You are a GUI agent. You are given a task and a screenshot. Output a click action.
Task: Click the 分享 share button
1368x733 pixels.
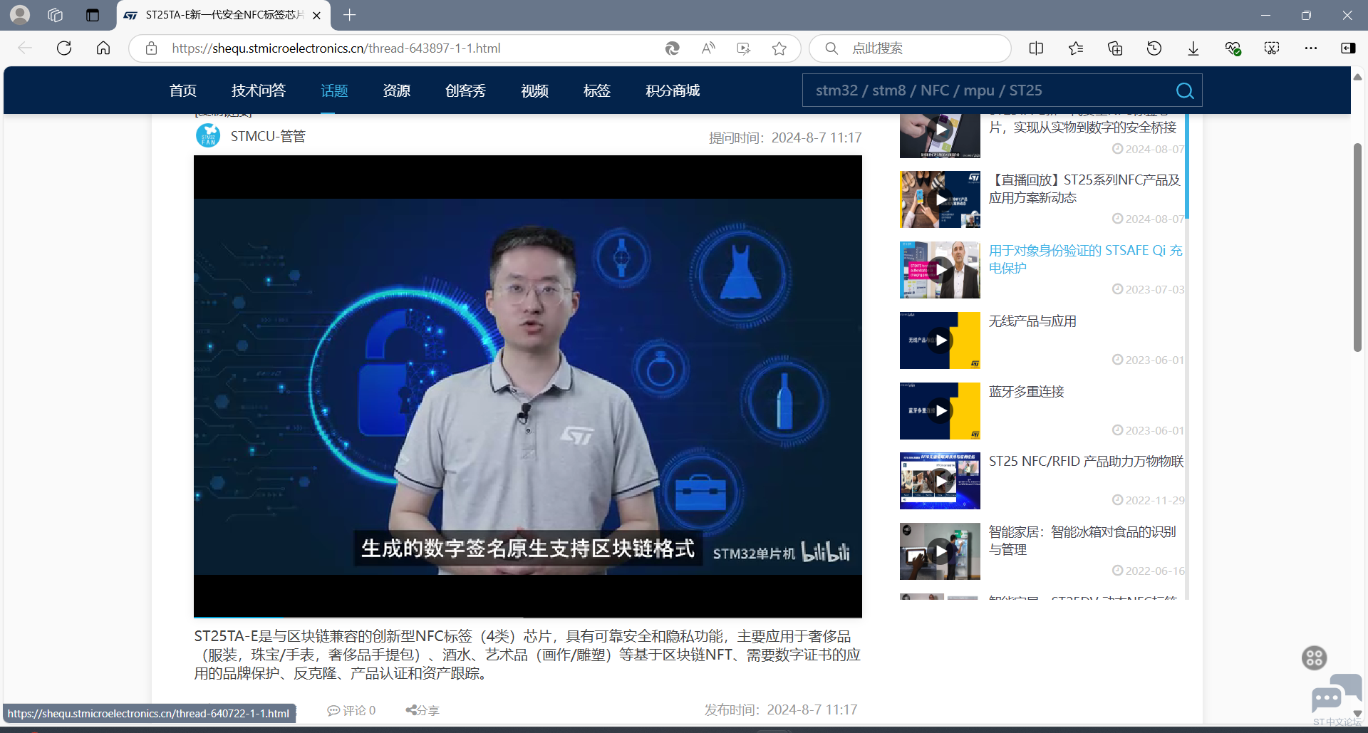click(423, 710)
